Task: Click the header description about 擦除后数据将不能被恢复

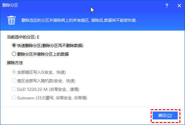Action: 79,20
